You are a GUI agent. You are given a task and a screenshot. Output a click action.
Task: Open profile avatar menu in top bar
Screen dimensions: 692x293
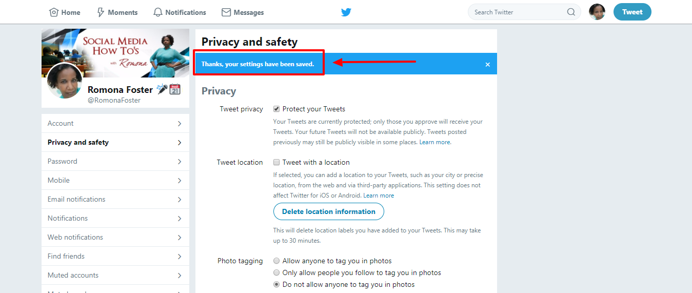(597, 12)
